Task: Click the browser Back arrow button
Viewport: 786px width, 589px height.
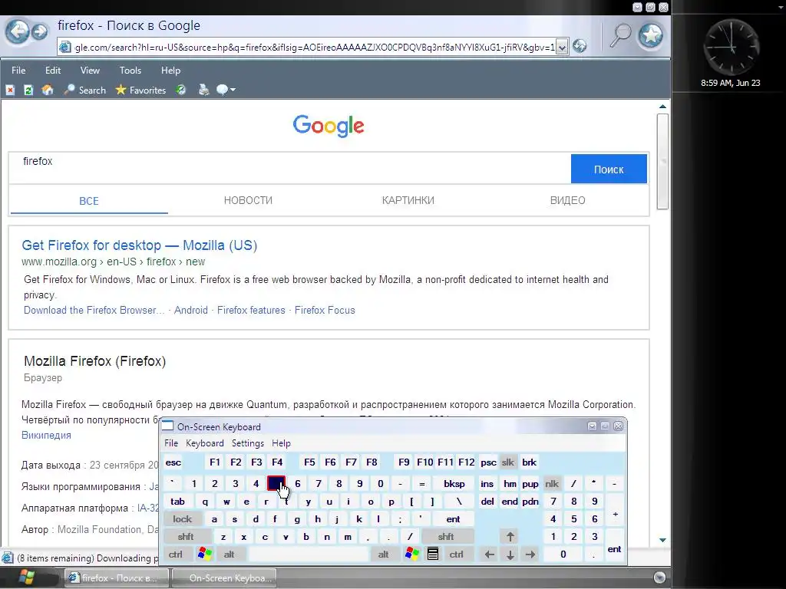Action: tap(18, 31)
